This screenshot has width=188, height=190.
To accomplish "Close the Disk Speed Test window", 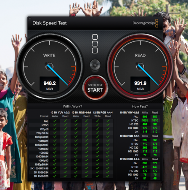I will click(x=30, y=19).
